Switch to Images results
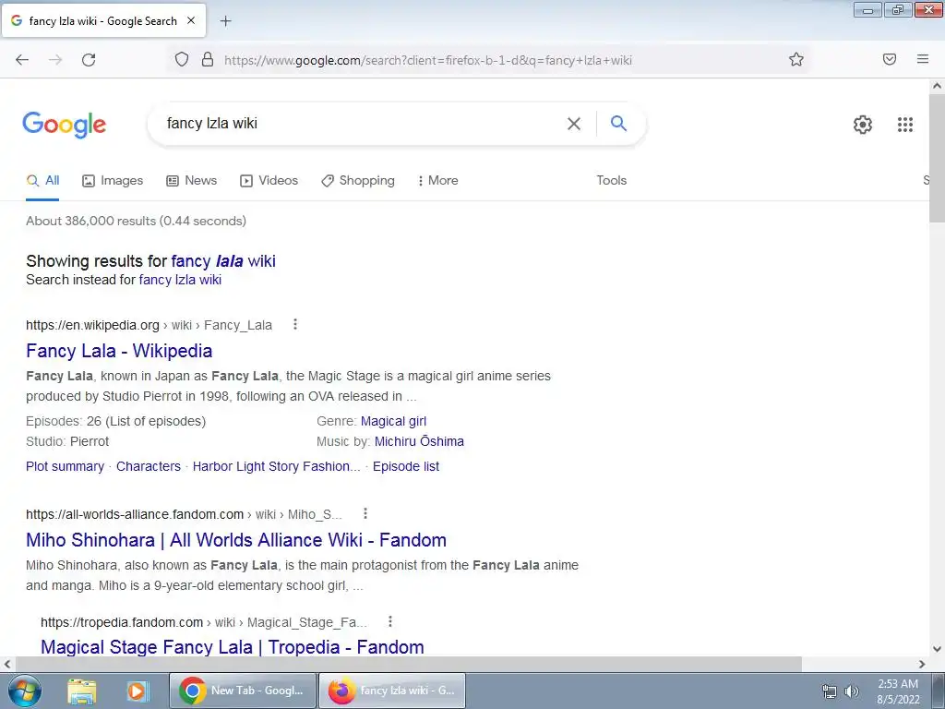The image size is (945, 709). pyautogui.click(x=113, y=180)
